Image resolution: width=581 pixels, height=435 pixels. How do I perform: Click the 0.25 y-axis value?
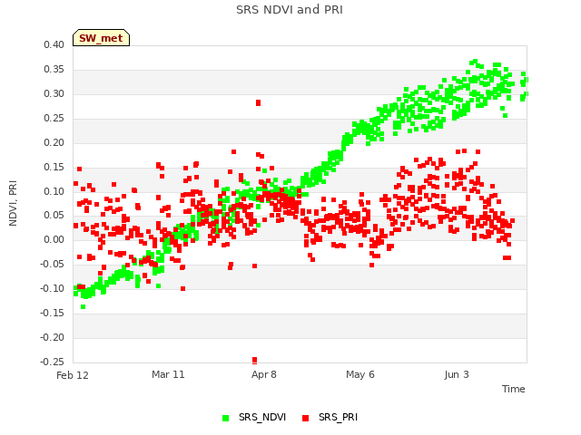pos(54,118)
